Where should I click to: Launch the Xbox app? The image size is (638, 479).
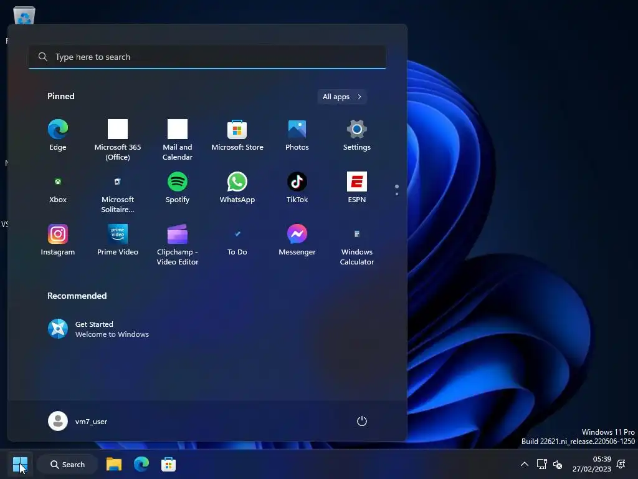click(58, 188)
